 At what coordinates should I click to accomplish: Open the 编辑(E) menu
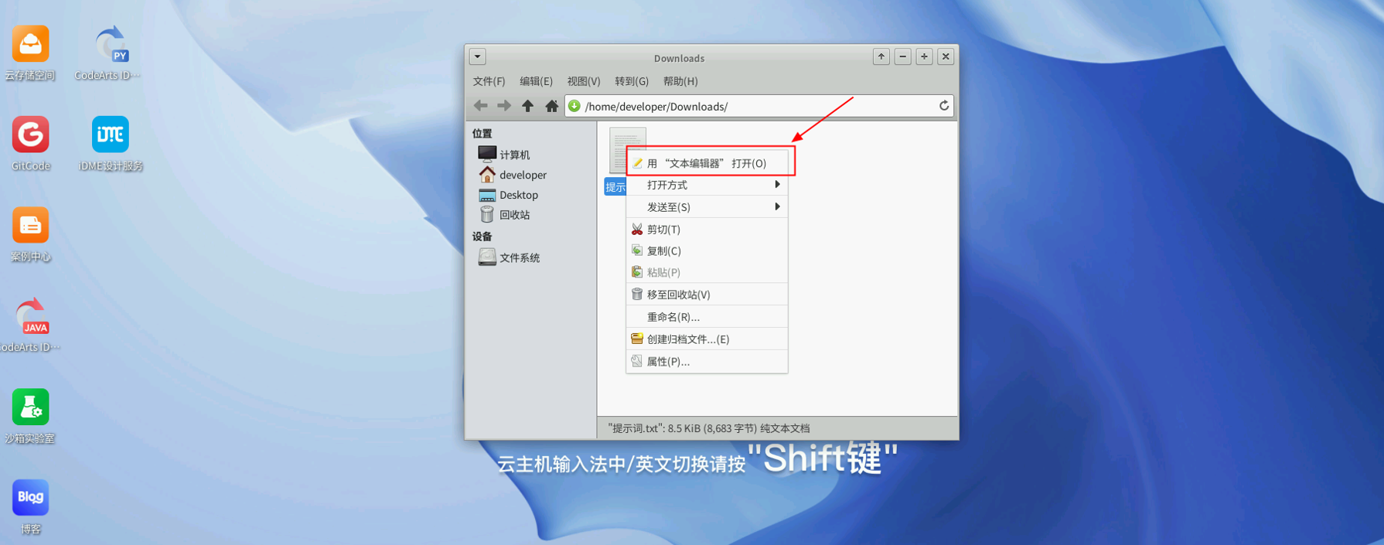[536, 81]
